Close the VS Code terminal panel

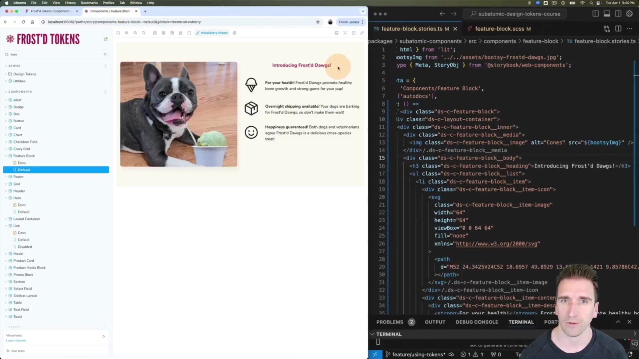(629, 322)
